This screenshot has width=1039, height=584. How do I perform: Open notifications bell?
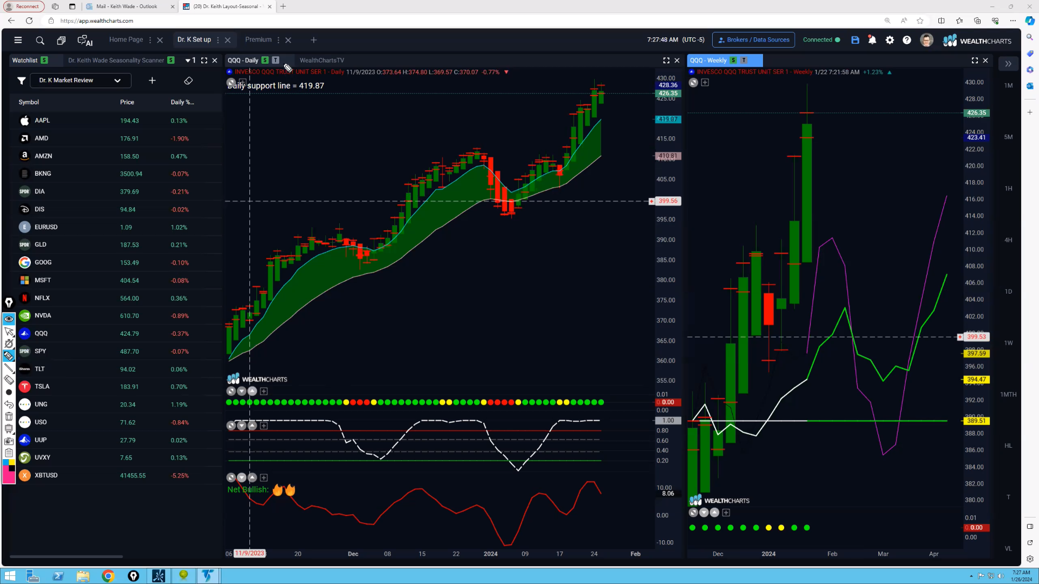pyautogui.click(x=872, y=40)
